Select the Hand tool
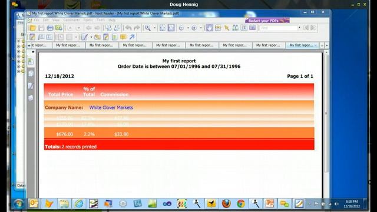Screen dimensions: 377x212 209,28
